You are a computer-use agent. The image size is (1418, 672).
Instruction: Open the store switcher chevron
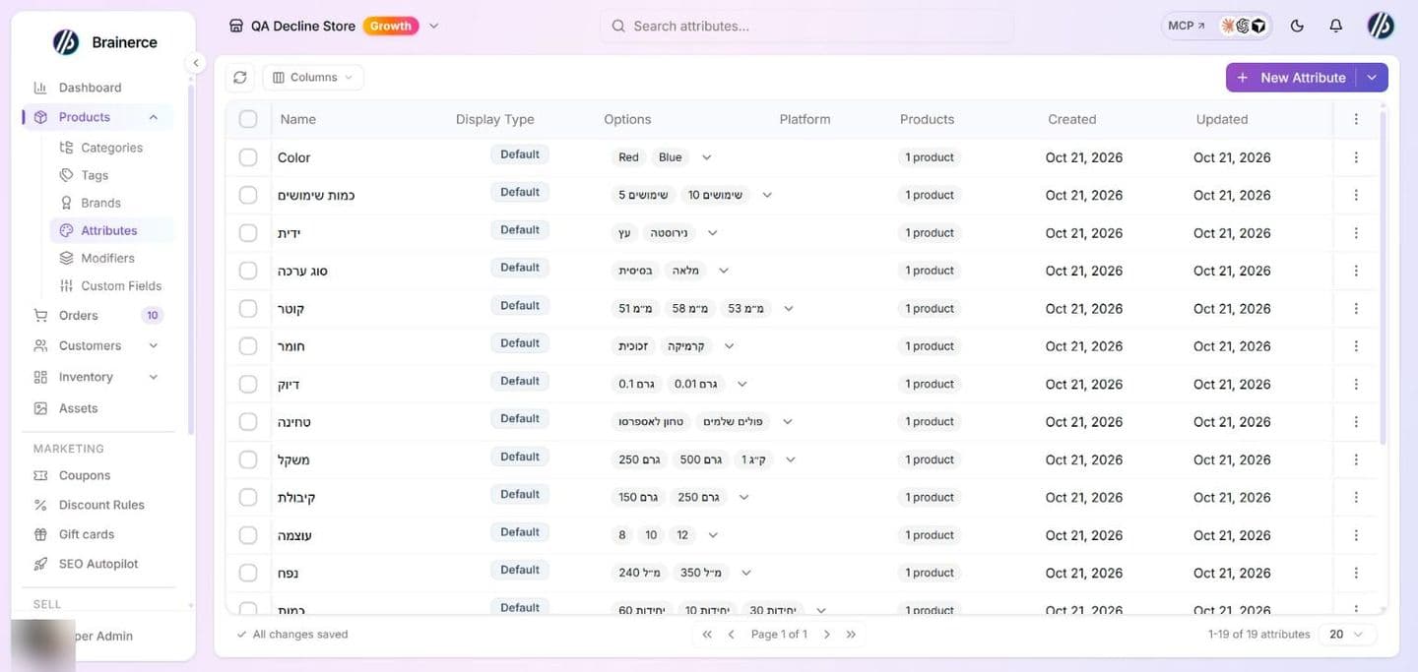[x=434, y=27]
